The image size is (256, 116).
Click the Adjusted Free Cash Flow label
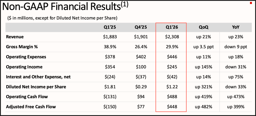(x=30, y=107)
